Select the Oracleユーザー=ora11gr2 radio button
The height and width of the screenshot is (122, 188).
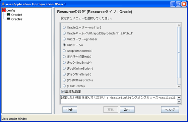coord(64,27)
